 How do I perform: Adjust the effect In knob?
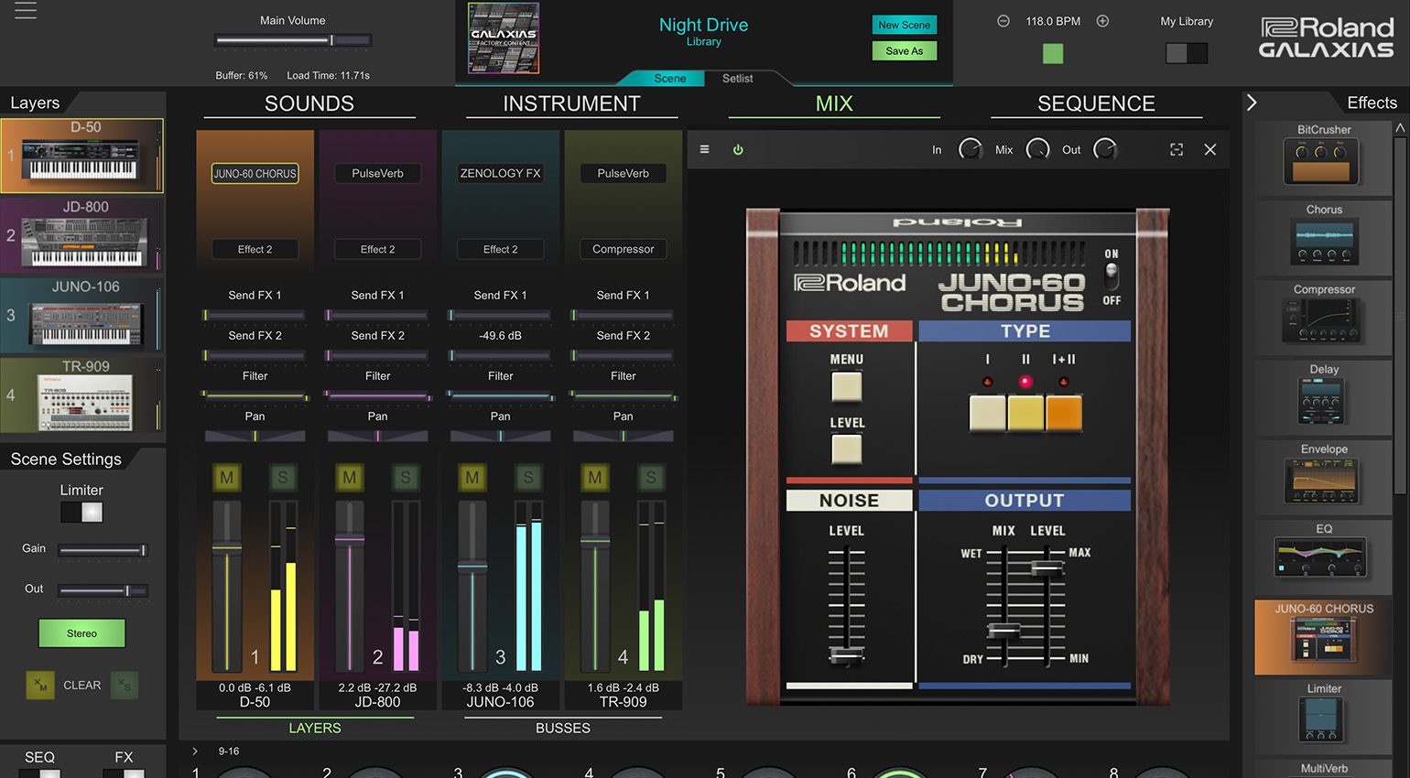(970, 149)
